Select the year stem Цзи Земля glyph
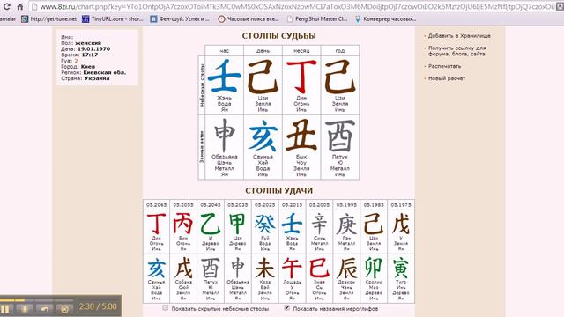 pyautogui.click(x=340, y=77)
